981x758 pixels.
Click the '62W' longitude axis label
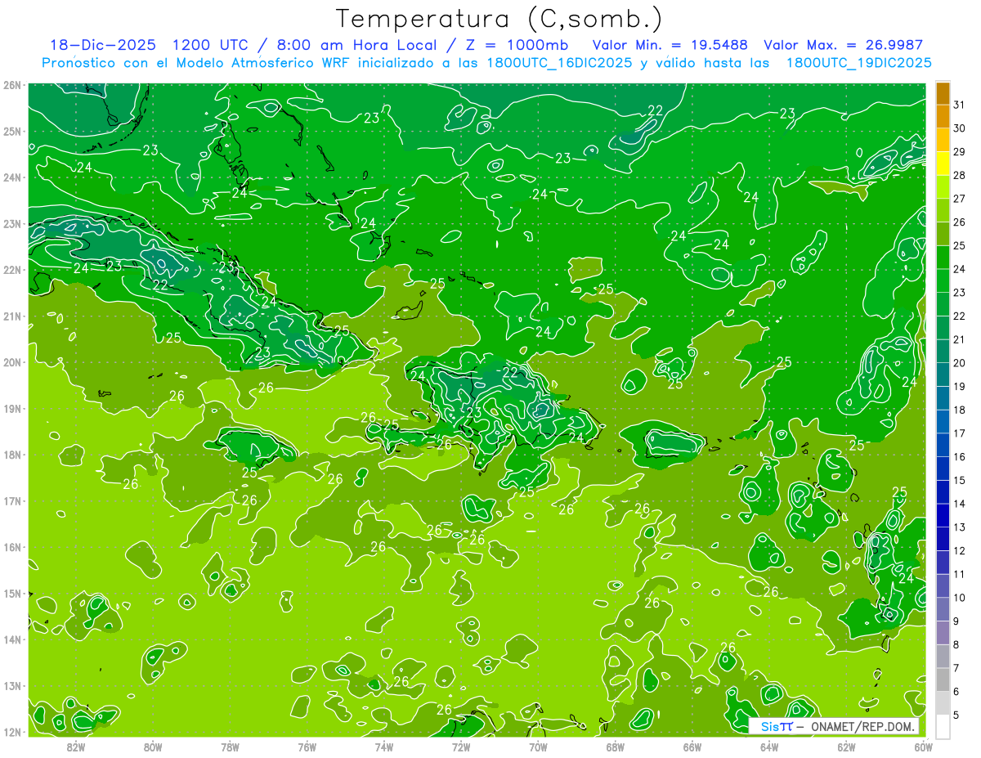pos(846,747)
